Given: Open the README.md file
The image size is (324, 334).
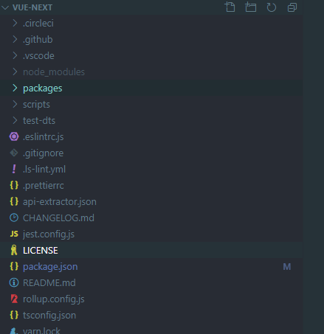Looking at the screenshot, I should [x=49, y=283].
